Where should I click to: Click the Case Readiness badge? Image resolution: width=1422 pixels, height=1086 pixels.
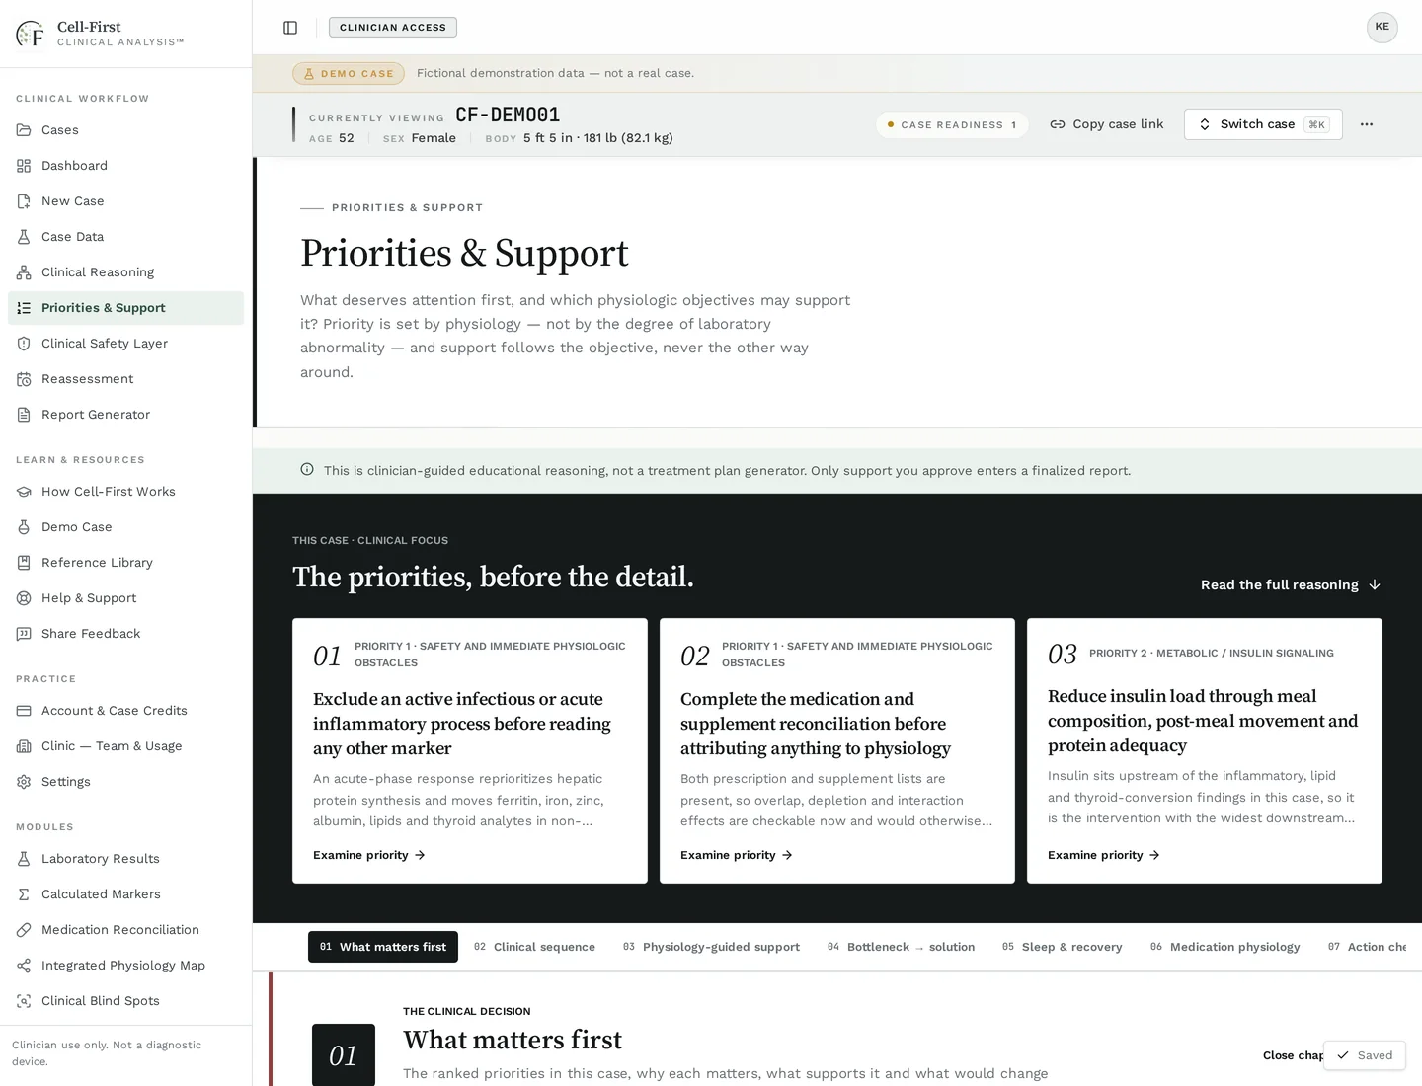pyautogui.click(x=952, y=125)
